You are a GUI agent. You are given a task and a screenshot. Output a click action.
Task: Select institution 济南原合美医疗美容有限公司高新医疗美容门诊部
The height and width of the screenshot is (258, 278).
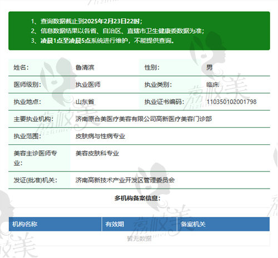click(143, 119)
